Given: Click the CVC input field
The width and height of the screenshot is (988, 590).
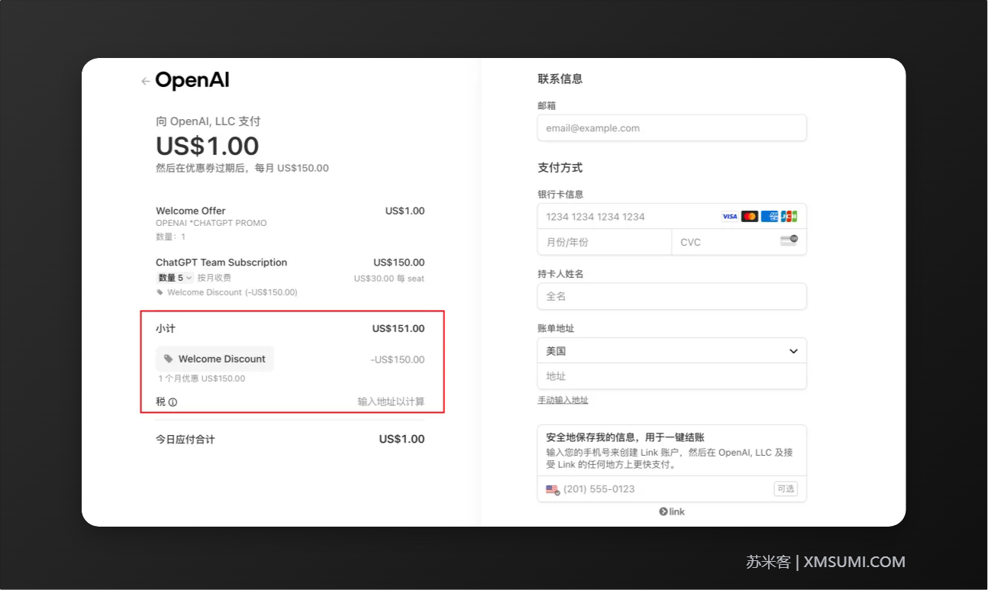Looking at the screenshot, I should pos(739,242).
